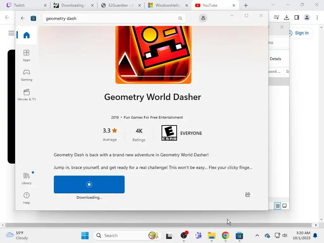Open Microsoft Store from taskbar
The image size is (324, 243).
point(239,235)
